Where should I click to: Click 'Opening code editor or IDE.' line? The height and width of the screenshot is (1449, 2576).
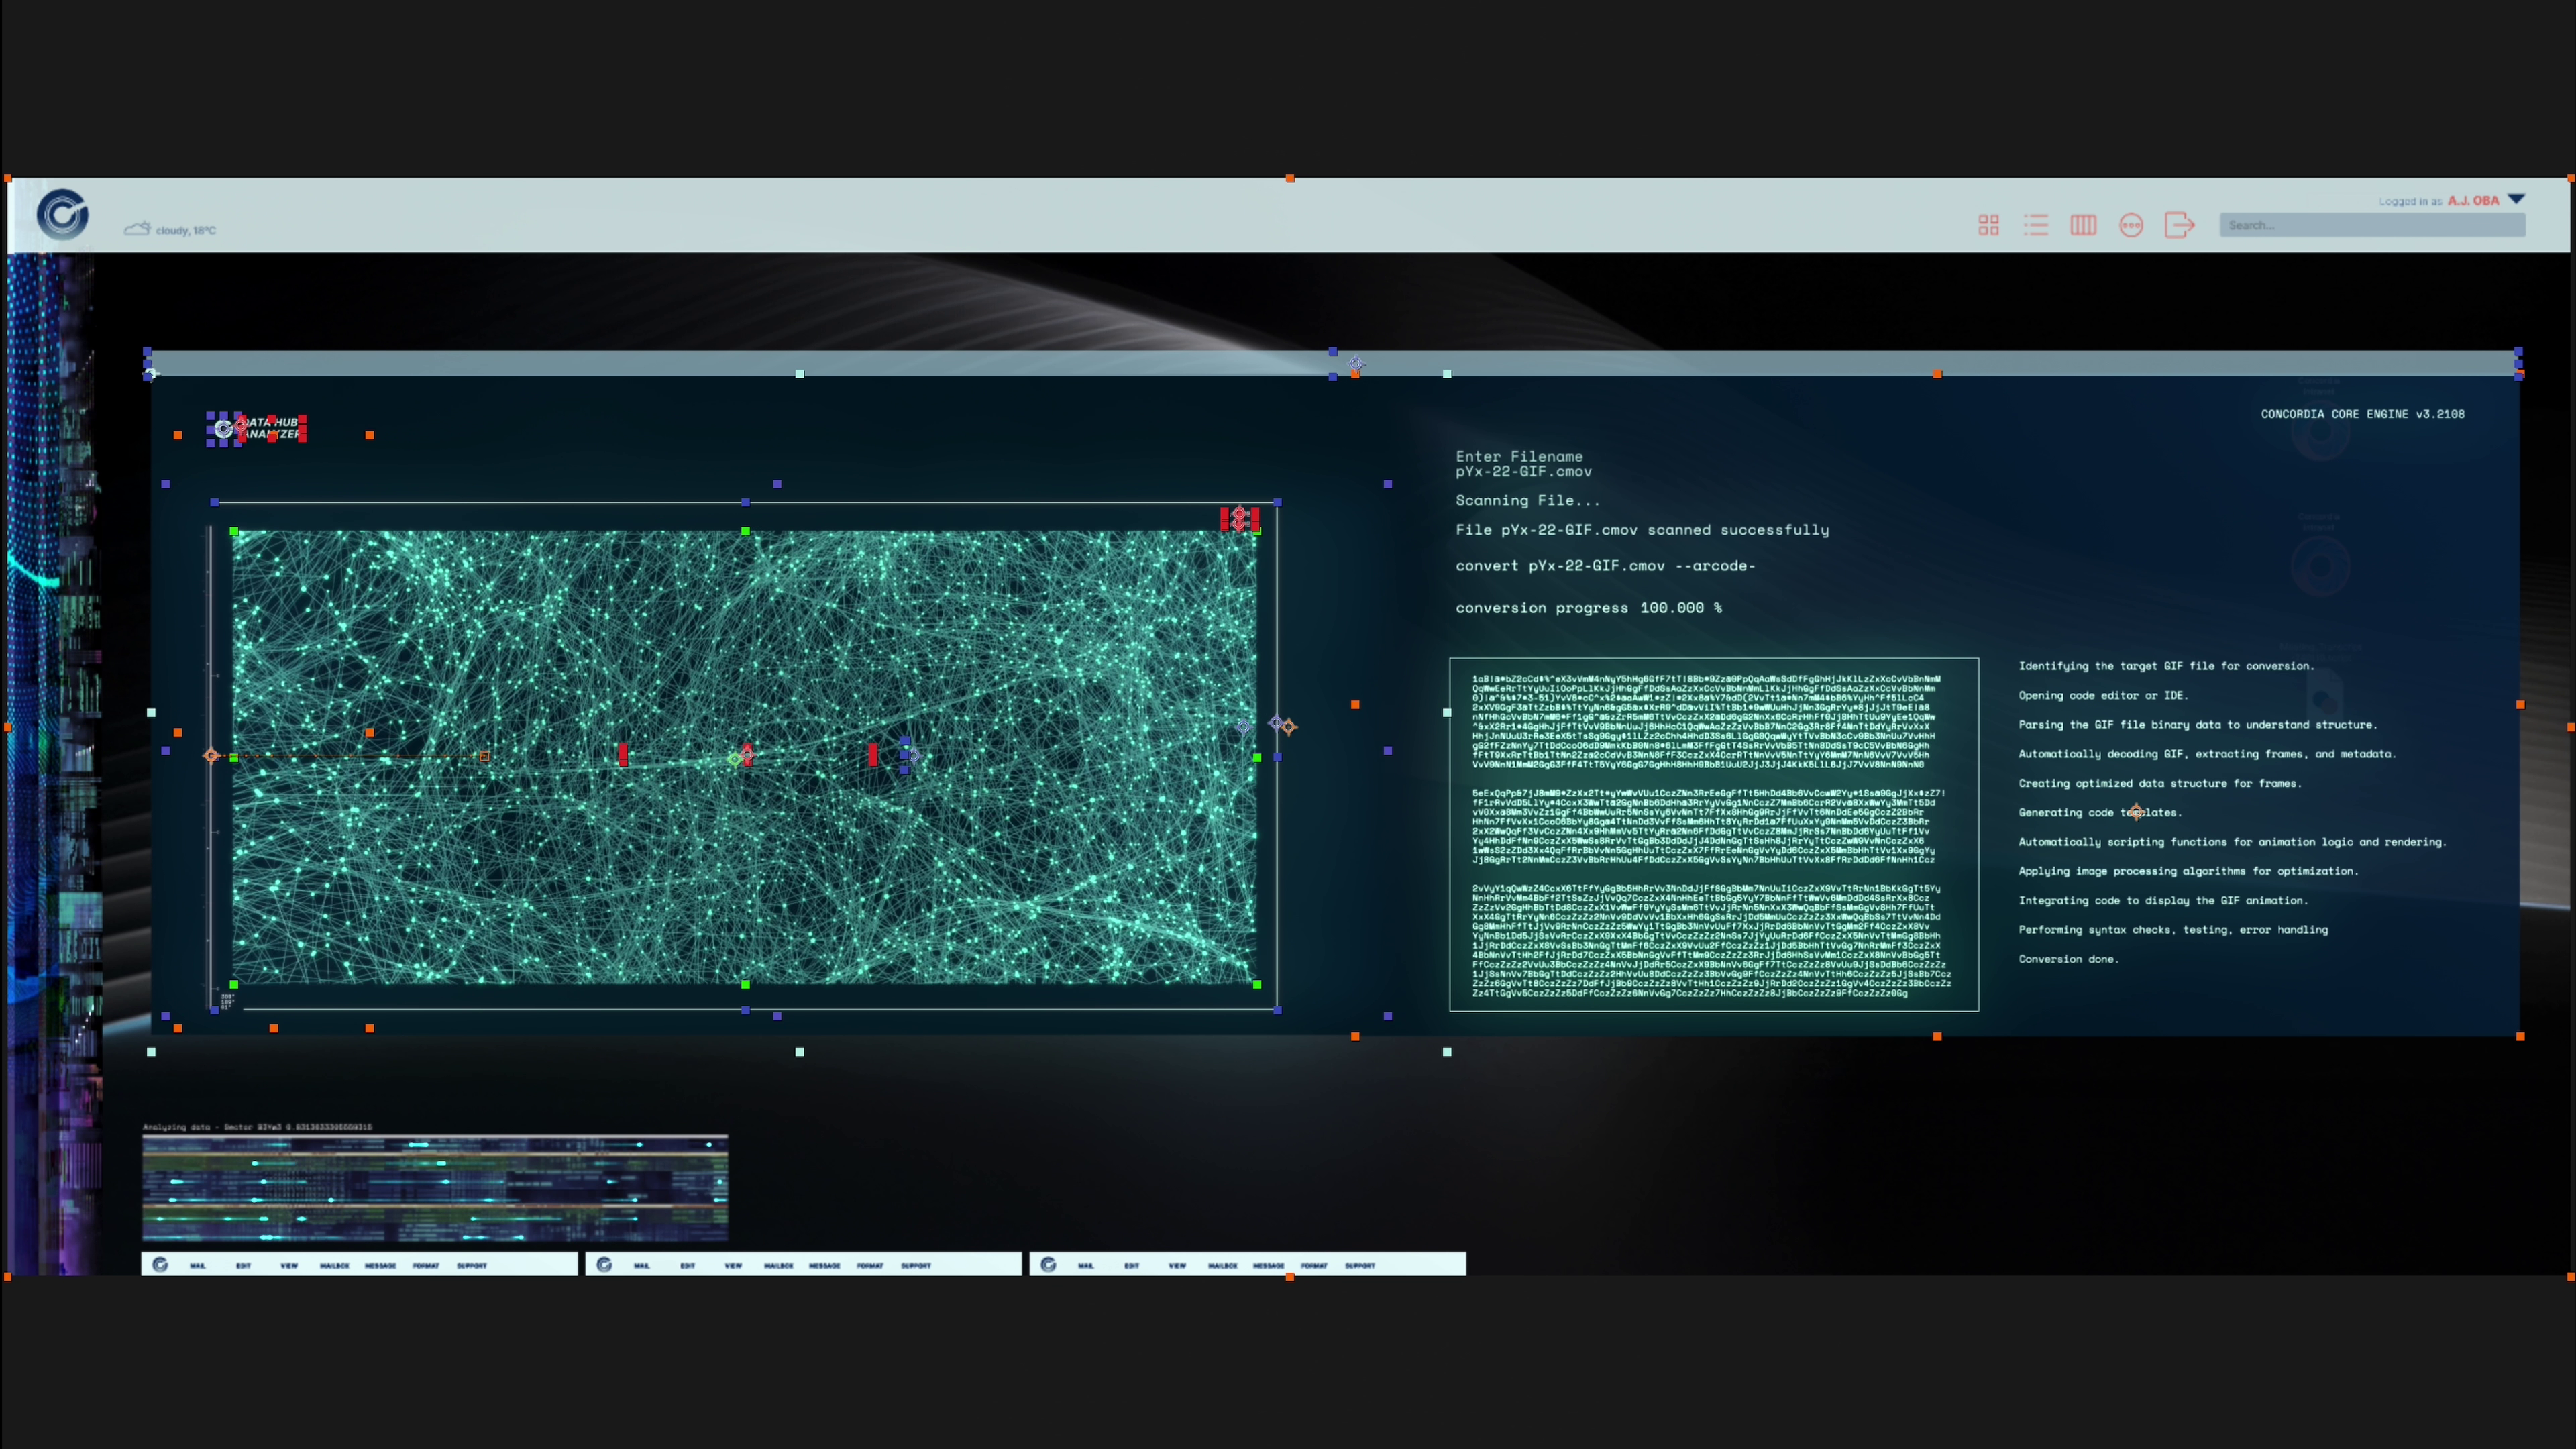tap(2103, 695)
